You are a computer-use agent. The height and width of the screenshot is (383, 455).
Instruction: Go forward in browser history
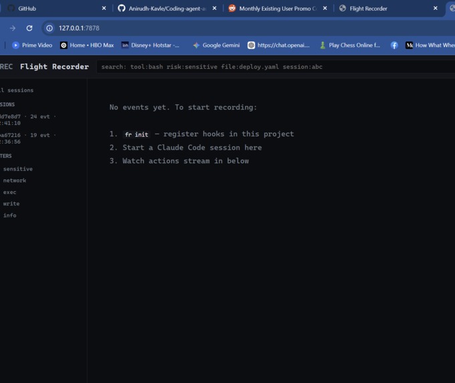pos(13,28)
